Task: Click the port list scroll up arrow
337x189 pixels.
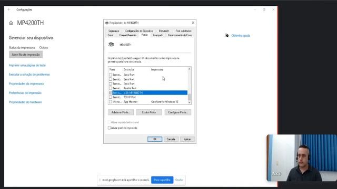Action: click(x=189, y=69)
